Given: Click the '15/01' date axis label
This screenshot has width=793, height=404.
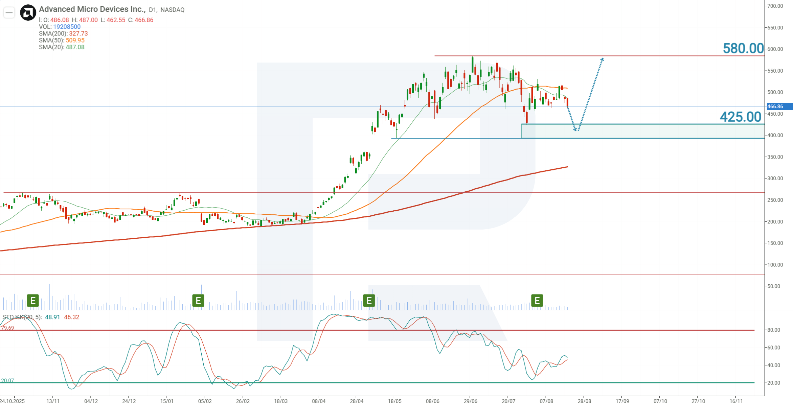Looking at the screenshot, I should (x=167, y=401).
